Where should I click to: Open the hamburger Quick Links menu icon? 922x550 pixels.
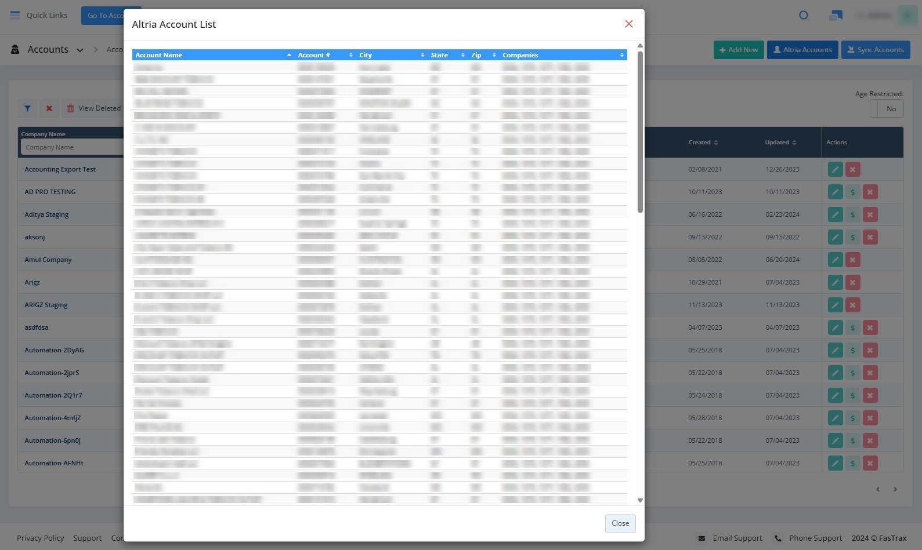coord(15,15)
